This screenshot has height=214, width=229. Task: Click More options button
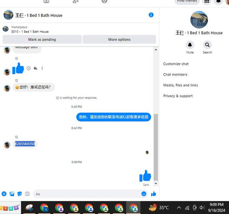[119, 39]
